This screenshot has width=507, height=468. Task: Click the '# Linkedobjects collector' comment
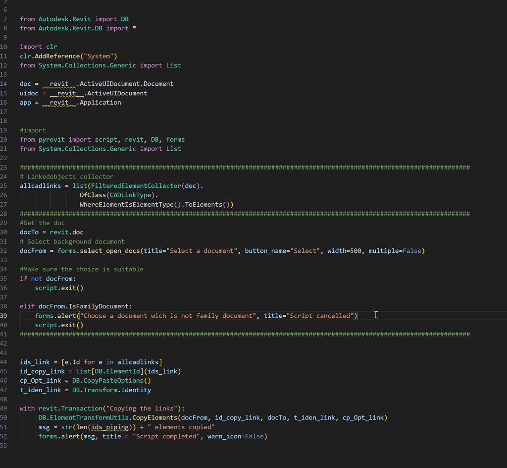tap(66, 176)
